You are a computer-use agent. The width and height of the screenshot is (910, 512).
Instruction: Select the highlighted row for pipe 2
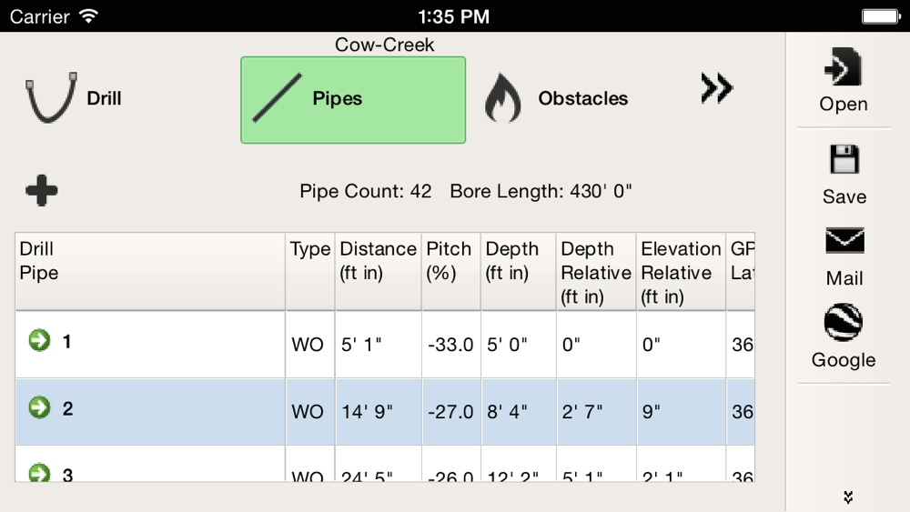[x=385, y=412]
